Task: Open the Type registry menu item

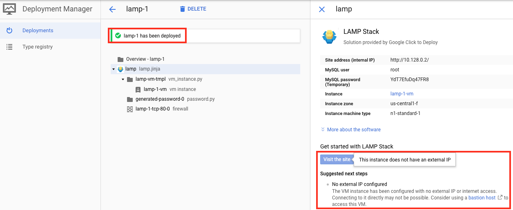Action: tap(38, 47)
